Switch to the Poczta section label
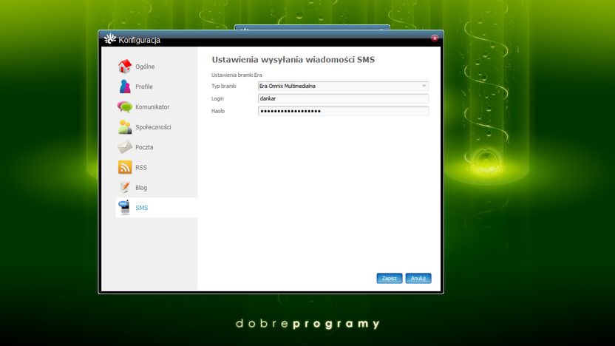Image resolution: width=615 pixels, height=346 pixels. [144, 147]
